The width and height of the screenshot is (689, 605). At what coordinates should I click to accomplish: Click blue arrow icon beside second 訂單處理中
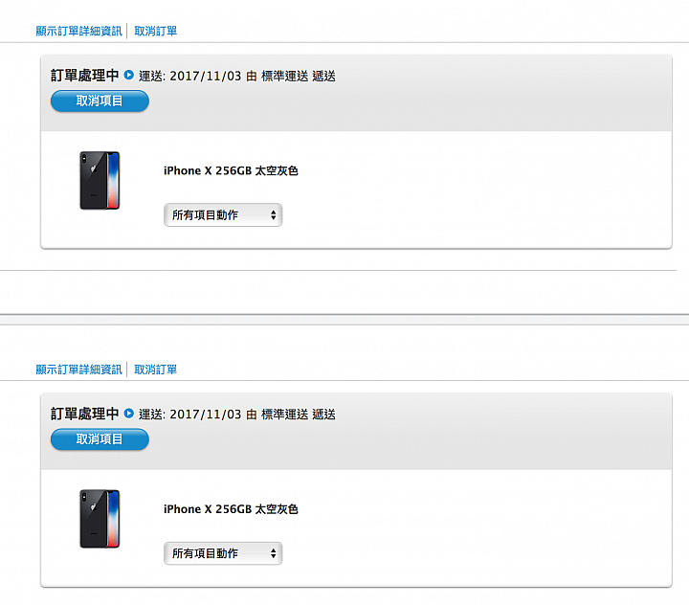(x=129, y=413)
